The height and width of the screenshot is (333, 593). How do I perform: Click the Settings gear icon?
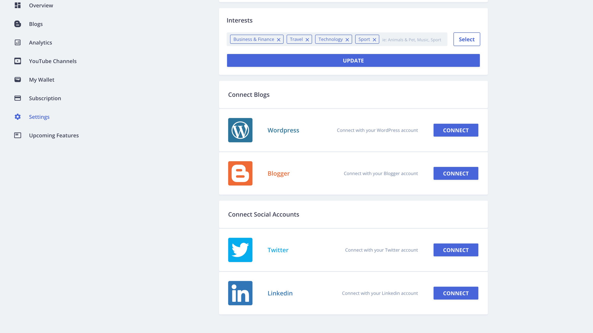pos(18,117)
